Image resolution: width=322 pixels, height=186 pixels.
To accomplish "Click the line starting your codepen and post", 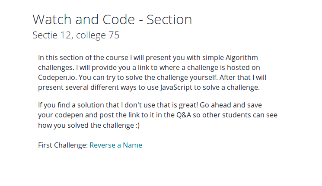I will (x=158, y=115).
